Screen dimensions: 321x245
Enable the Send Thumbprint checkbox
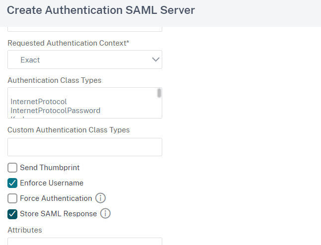12,168
